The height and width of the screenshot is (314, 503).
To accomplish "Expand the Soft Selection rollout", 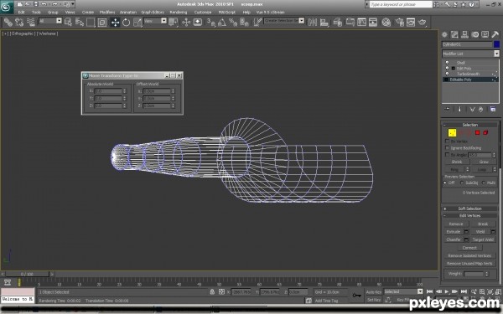I will click(x=470, y=208).
